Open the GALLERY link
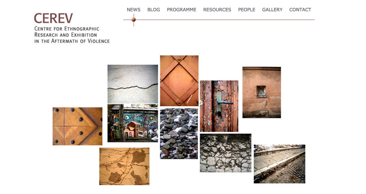The width and height of the screenshot is (366, 194). pyautogui.click(x=272, y=9)
